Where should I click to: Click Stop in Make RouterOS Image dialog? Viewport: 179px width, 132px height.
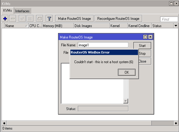click(145, 54)
